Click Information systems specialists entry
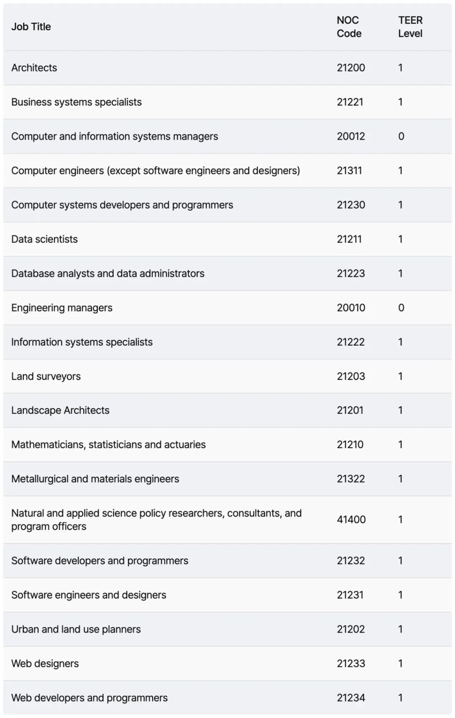The height and width of the screenshot is (718, 455). pos(82,342)
